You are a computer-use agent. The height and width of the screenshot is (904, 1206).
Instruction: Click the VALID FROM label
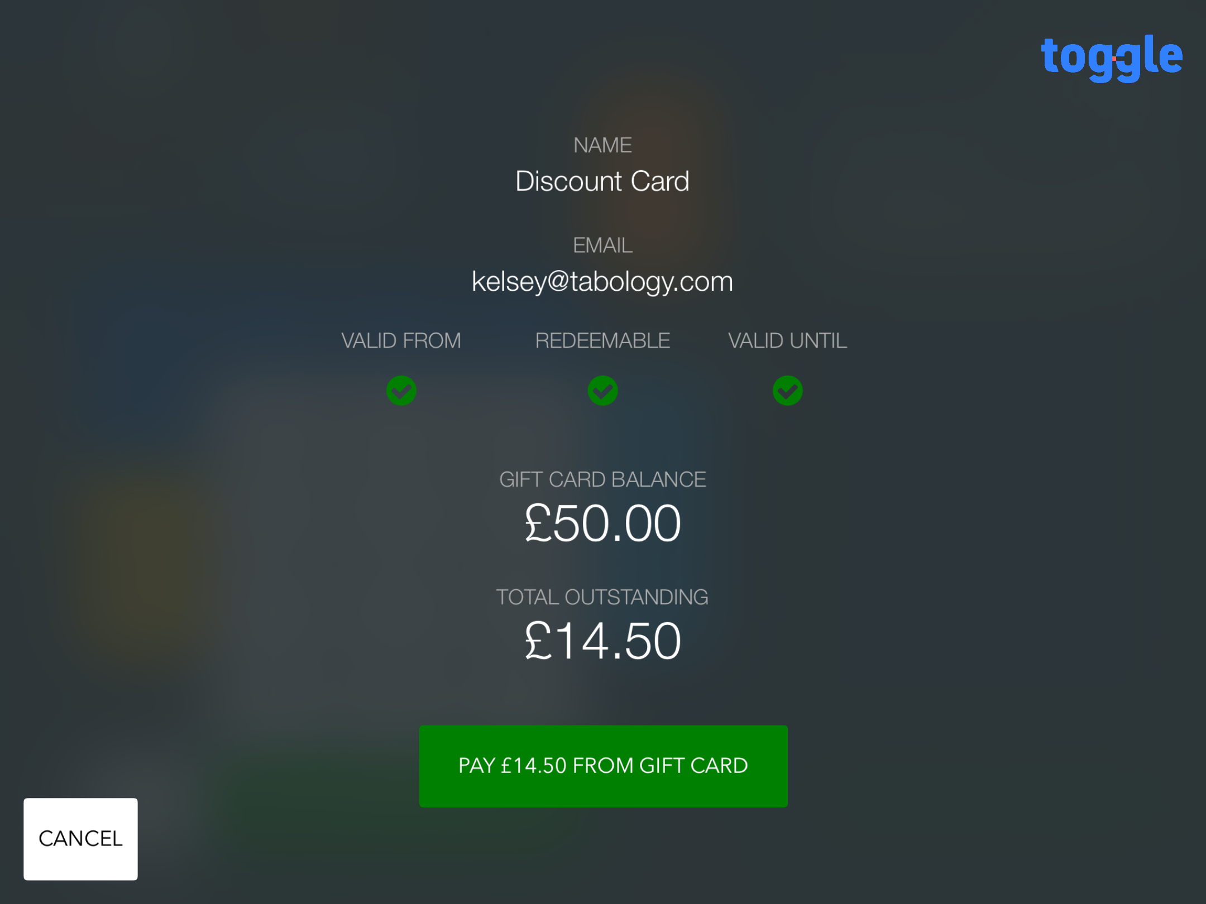click(401, 341)
